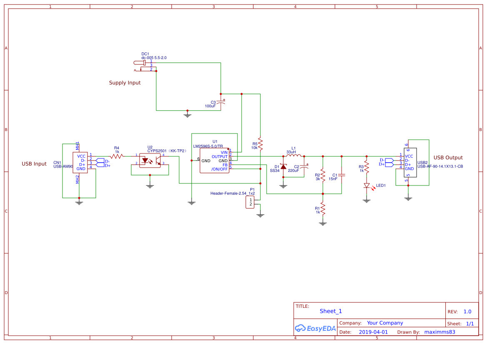Click the SS34 schottky diode D1
487x344 pixels.
pyautogui.click(x=283, y=167)
